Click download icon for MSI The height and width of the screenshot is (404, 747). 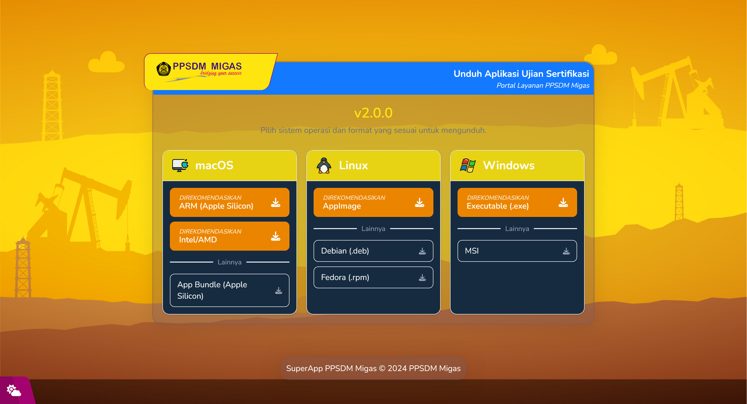click(566, 251)
